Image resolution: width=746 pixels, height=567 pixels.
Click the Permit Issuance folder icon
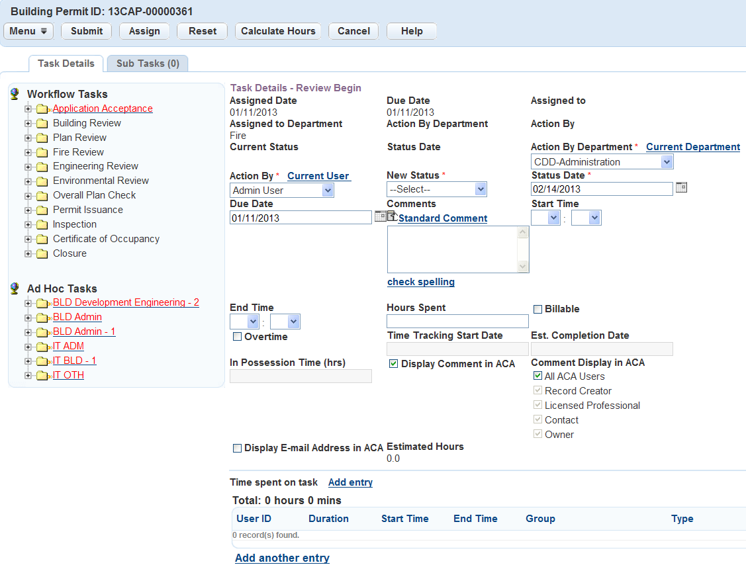[x=42, y=210]
